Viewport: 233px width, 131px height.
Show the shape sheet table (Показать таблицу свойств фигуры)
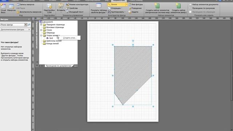tap(99, 8)
